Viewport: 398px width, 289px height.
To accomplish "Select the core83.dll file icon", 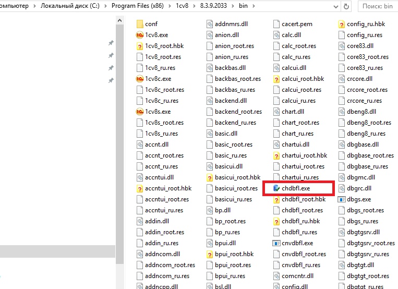I will click(342, 46).
